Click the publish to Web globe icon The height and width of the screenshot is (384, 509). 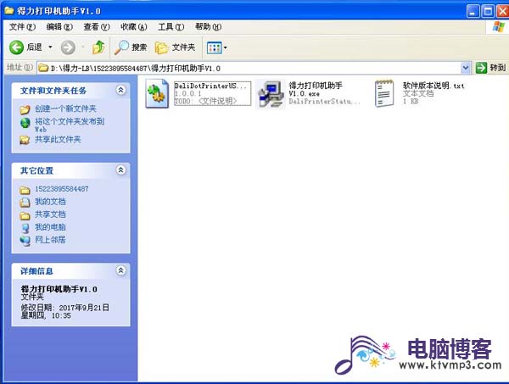(x=25, y=123)
